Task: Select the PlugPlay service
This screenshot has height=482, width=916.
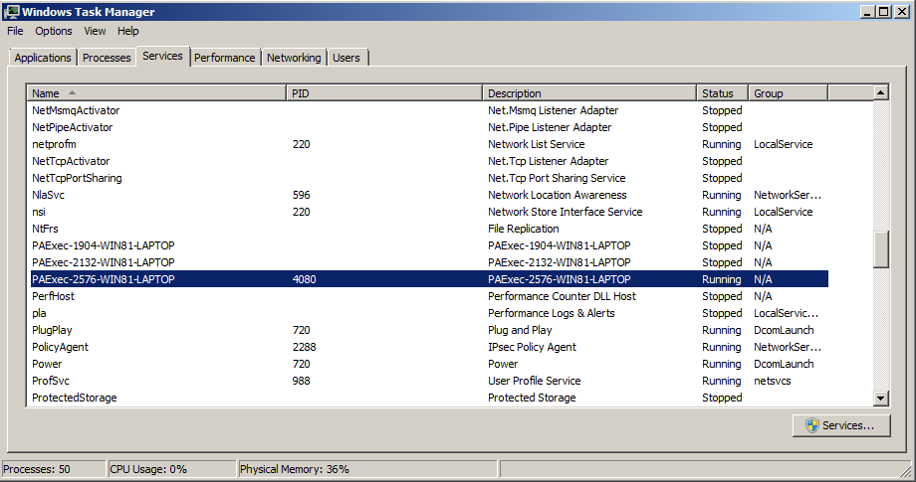Action: click(52, 331)
